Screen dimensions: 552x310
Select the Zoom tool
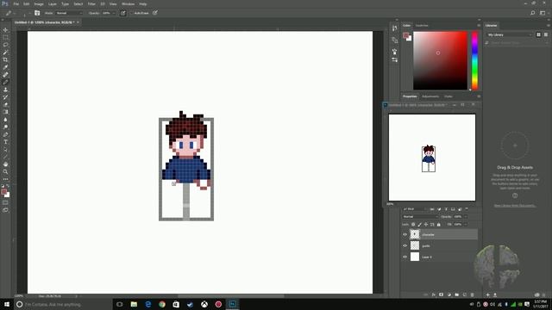coord(5,171)
